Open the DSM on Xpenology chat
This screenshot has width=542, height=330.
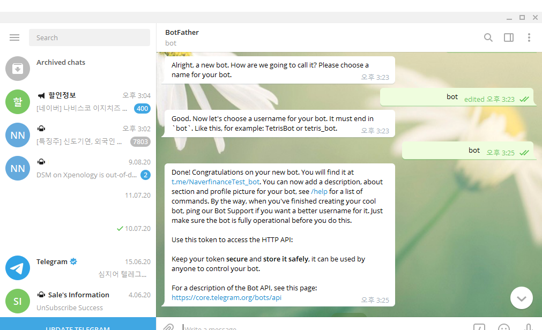[78, 168]
